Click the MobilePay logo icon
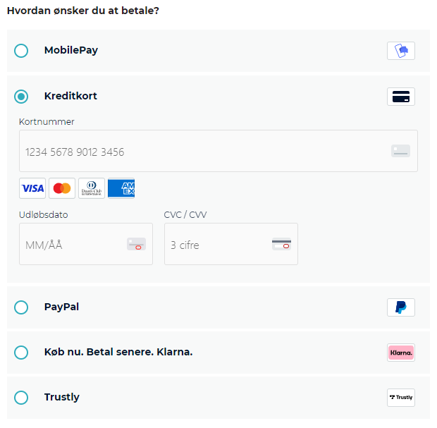Image resolution: width=437 pixels, height=428 pixels. (x=400, y=51)
